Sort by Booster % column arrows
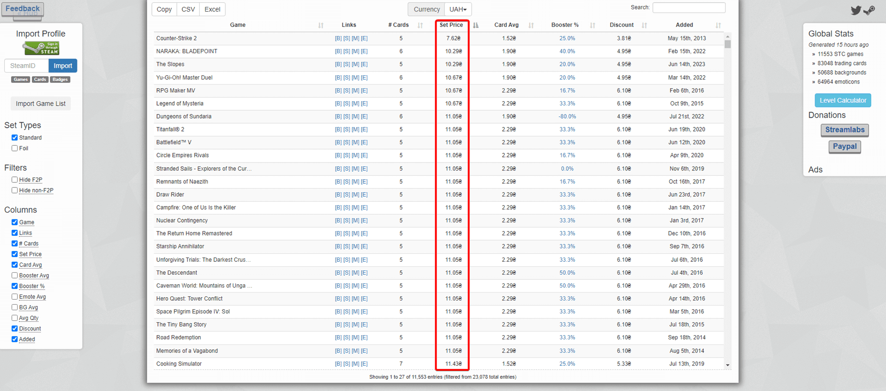The height and width of the screenshot is (391, 886). pyautogui.click(x=593, y=25)
